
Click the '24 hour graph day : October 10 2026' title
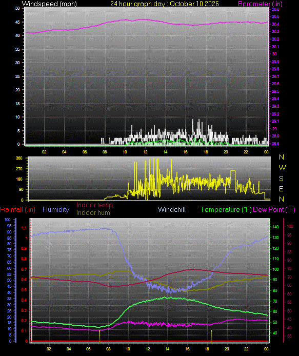(165, 4)
